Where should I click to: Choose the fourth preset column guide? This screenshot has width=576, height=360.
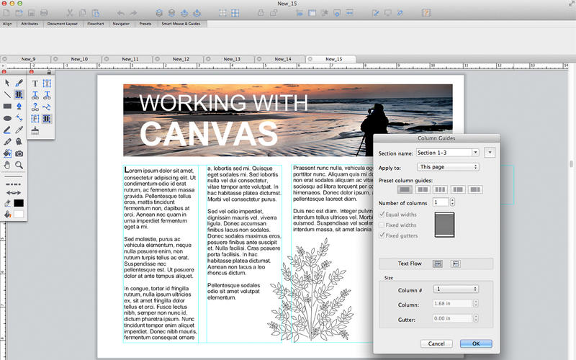458,189
